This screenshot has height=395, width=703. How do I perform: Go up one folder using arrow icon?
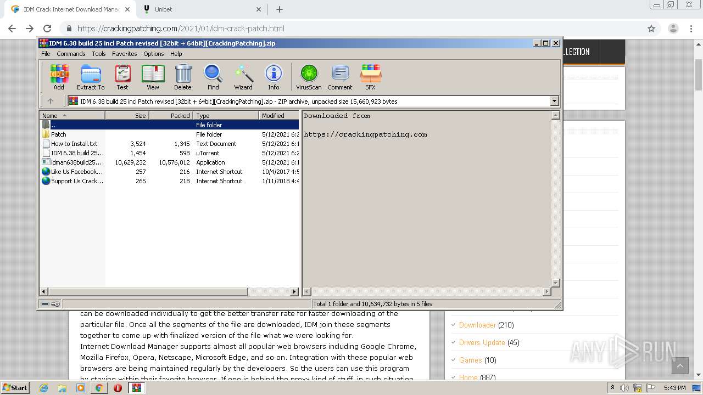click(x=51, y=101)
